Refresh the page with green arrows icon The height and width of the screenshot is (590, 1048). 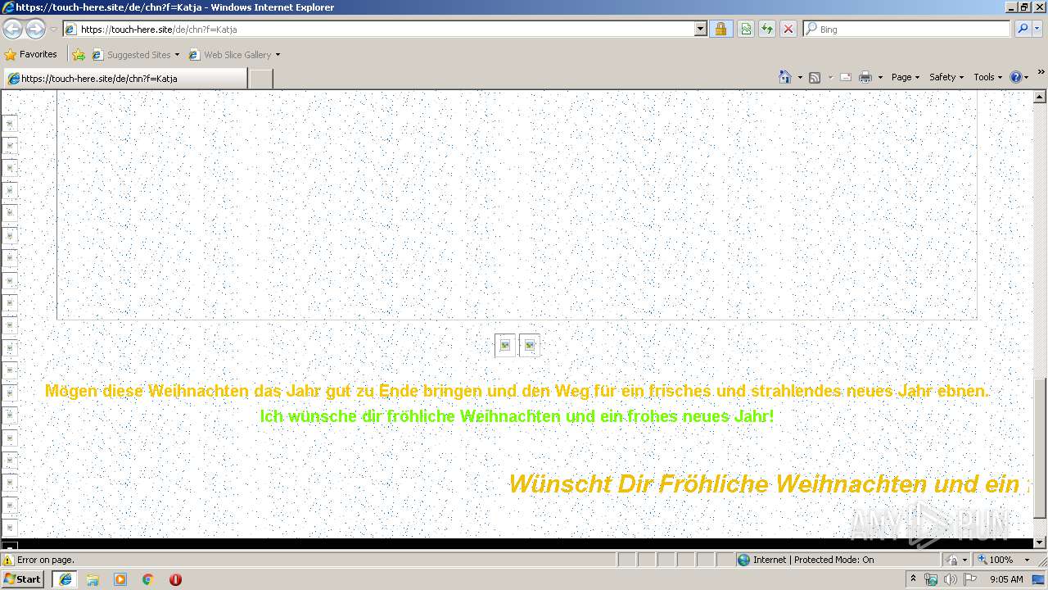click(x=767, y=29)
